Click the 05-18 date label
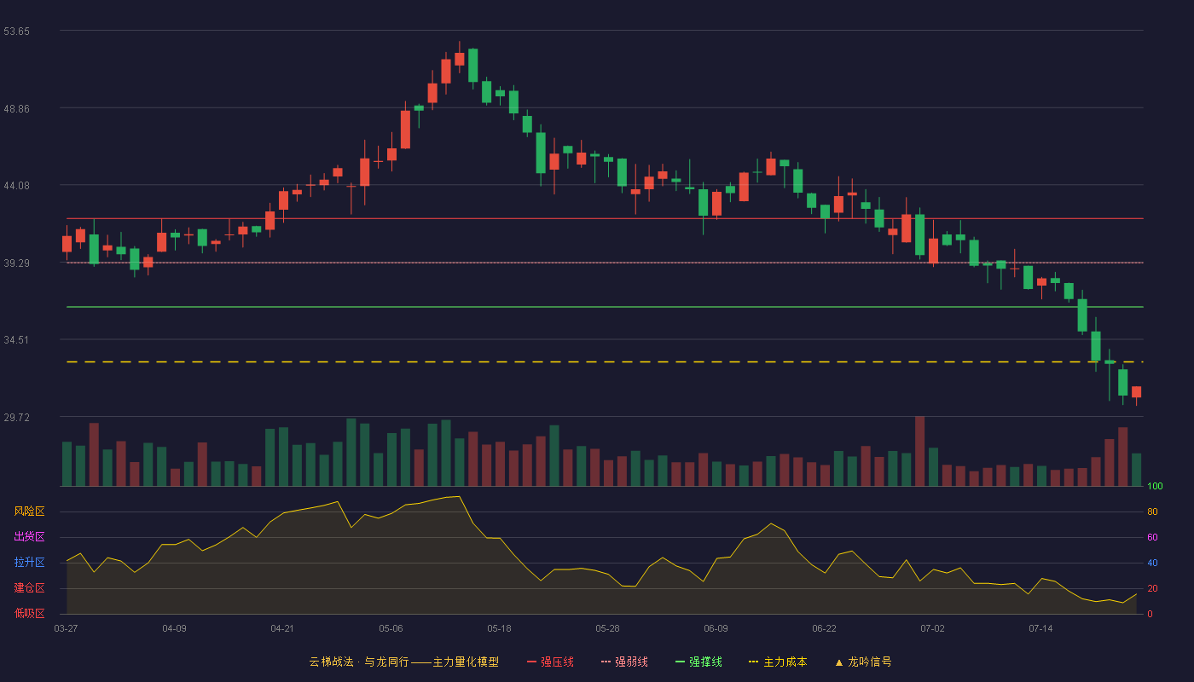 (499, 628)
